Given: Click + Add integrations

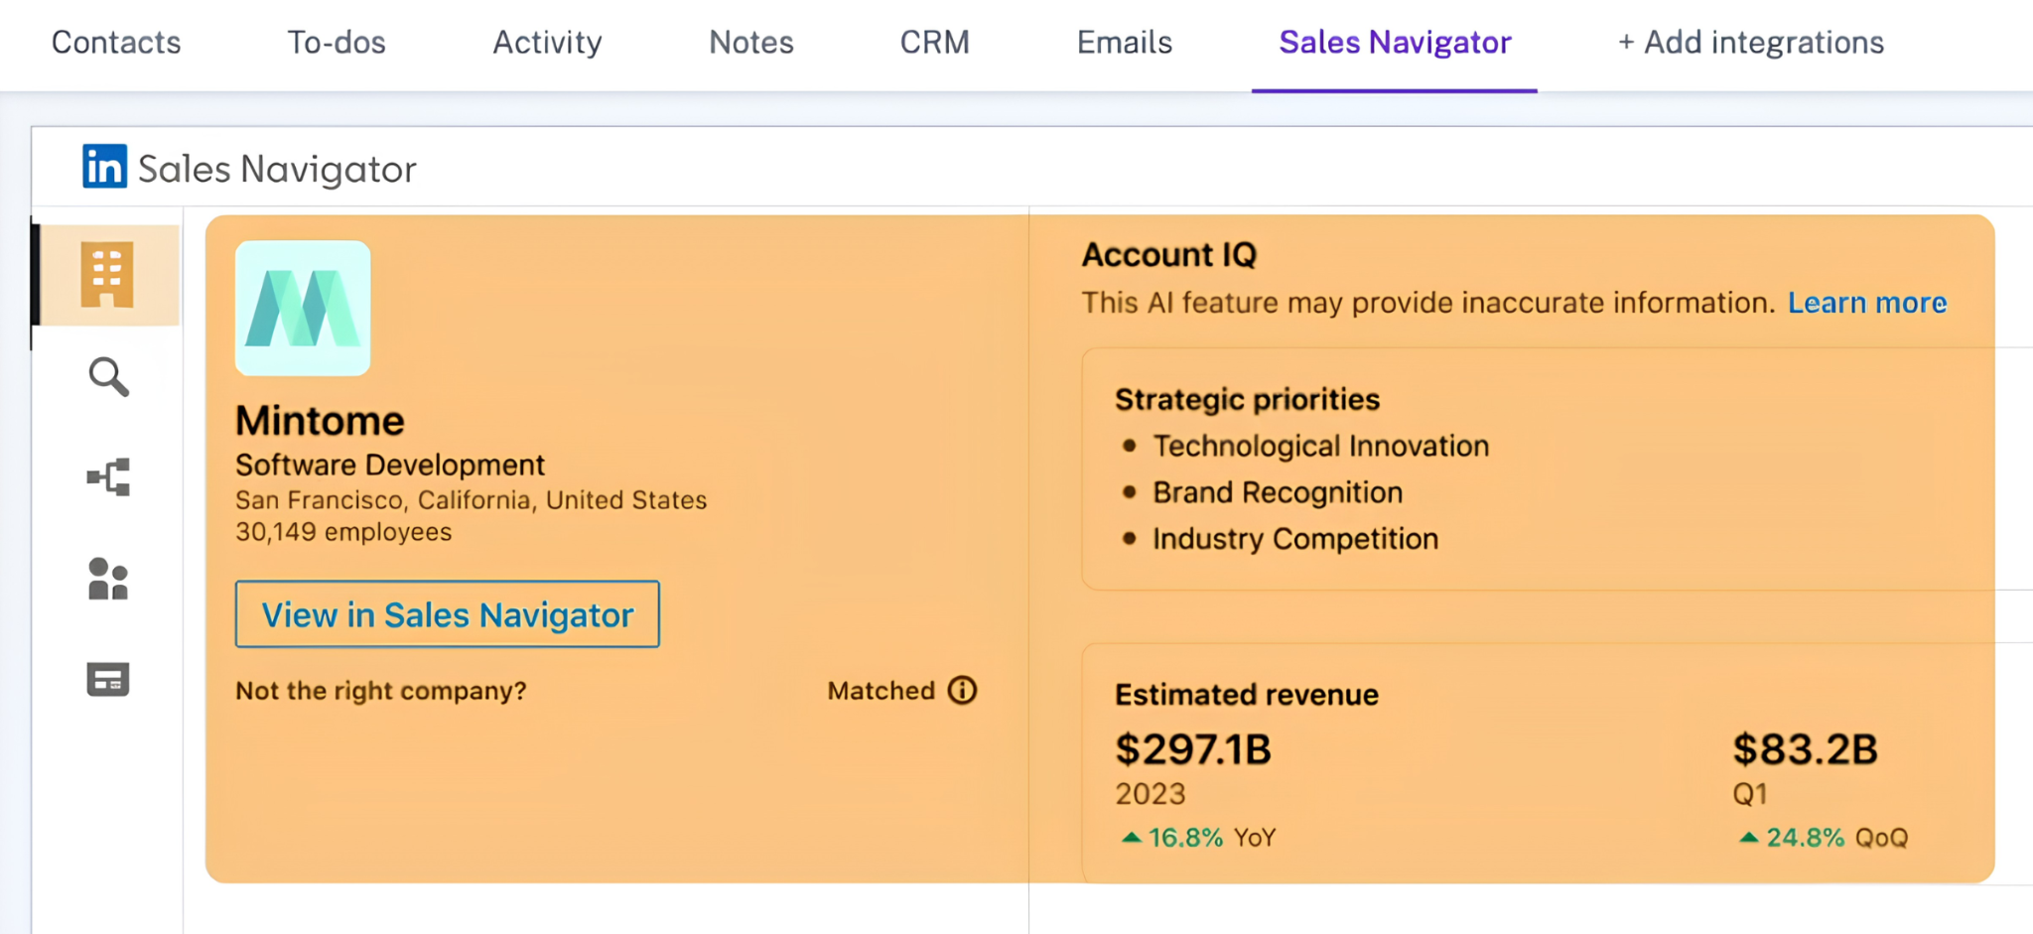Looking at the screenshot, I should 1750,43.
